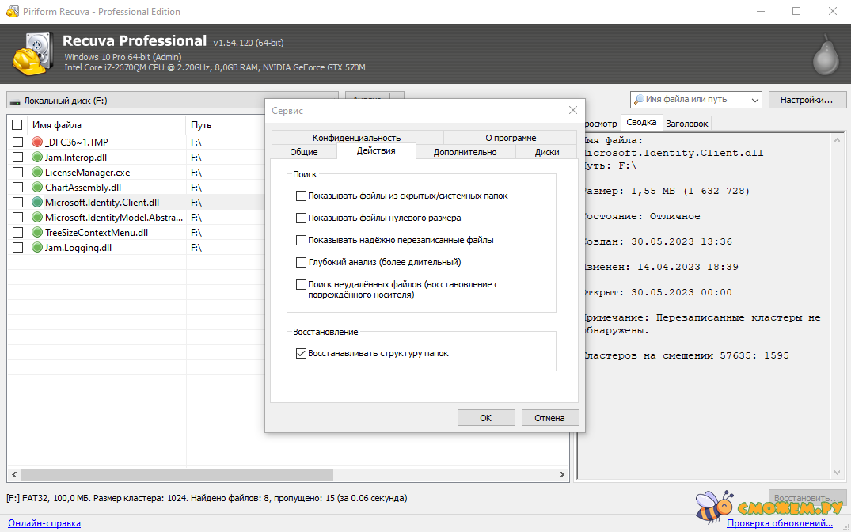
Task: Tick the checkbox for LicenseManager.exe
Action: pos(17,172)
